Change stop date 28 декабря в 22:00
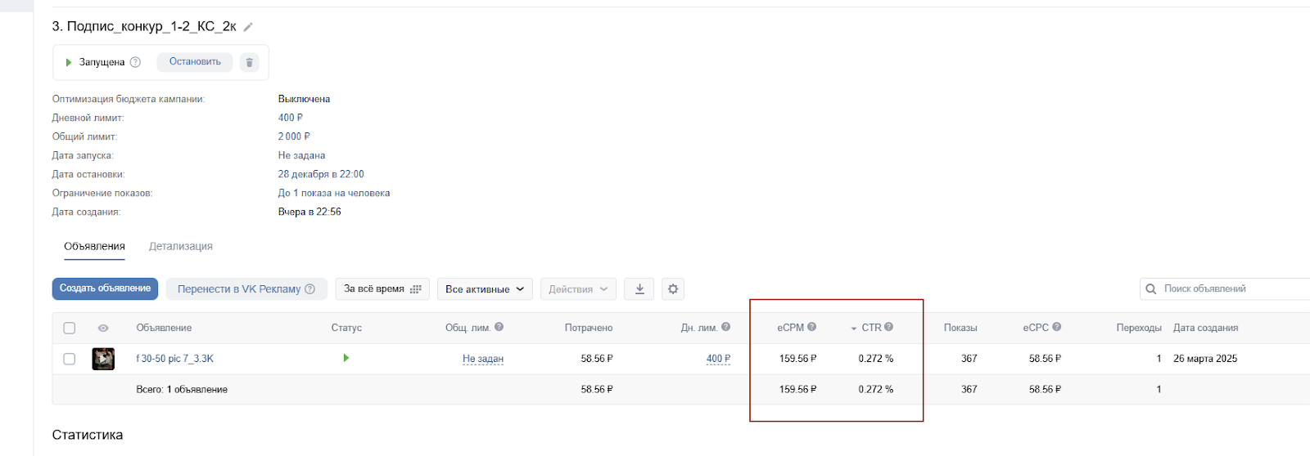The height and width of the screenshot is (456, 1310). click(321, 174)
